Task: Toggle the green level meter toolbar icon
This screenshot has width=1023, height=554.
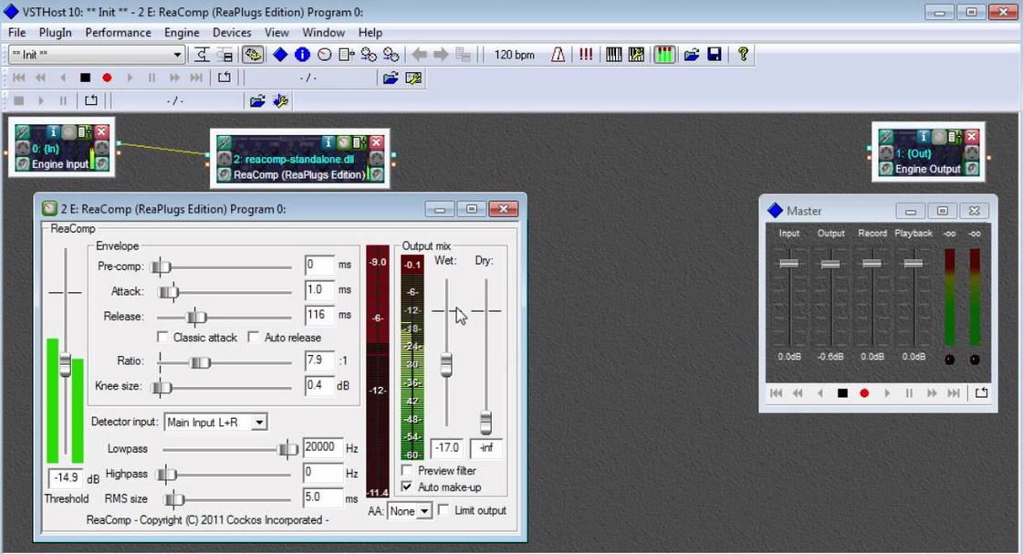Action: point(664,55)
